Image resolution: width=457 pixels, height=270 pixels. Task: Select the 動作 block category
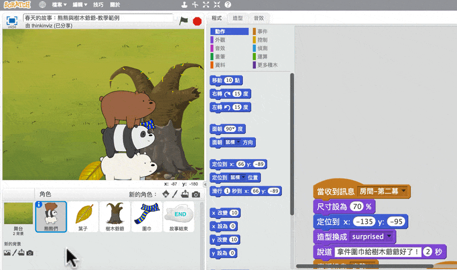coord(230,32)
